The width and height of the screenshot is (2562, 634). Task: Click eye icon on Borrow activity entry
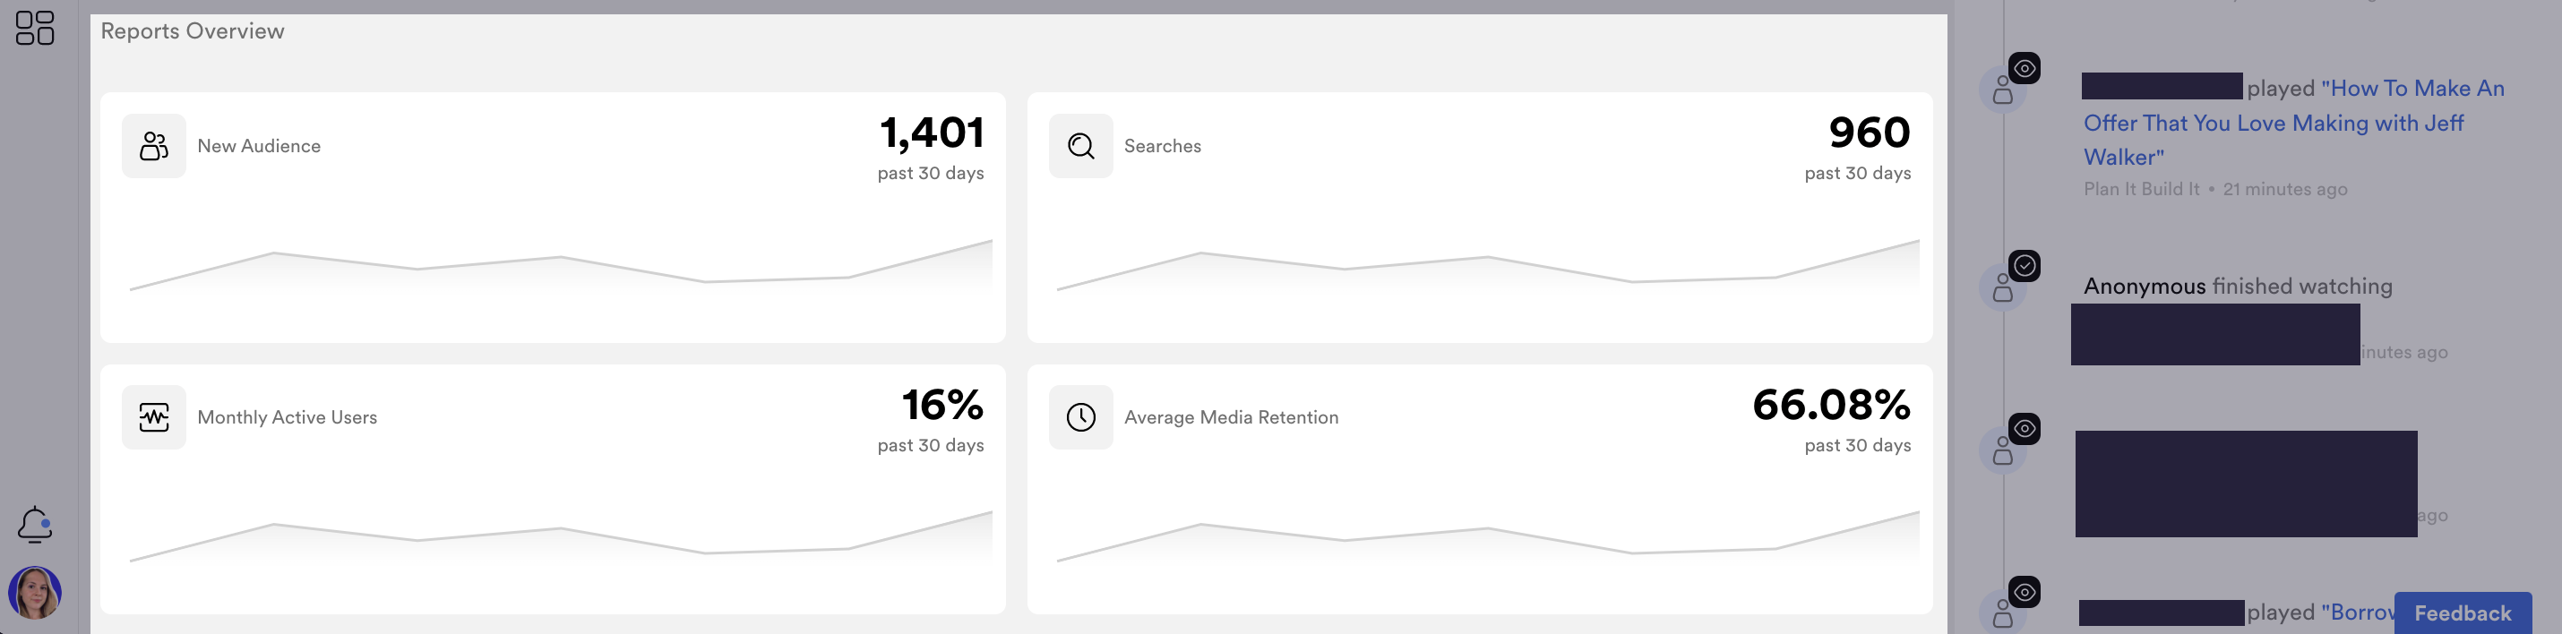click(x=2025, y=592)
